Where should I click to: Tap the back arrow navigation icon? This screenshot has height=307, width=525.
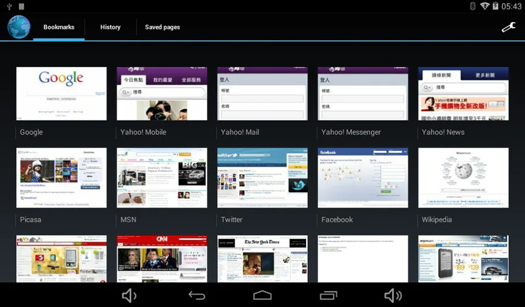point(197,295)
